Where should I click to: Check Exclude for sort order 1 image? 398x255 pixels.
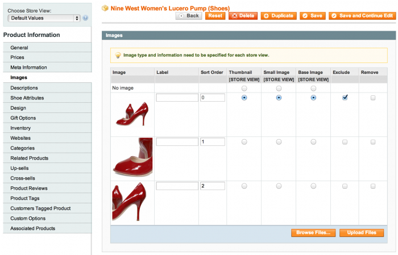345,142
